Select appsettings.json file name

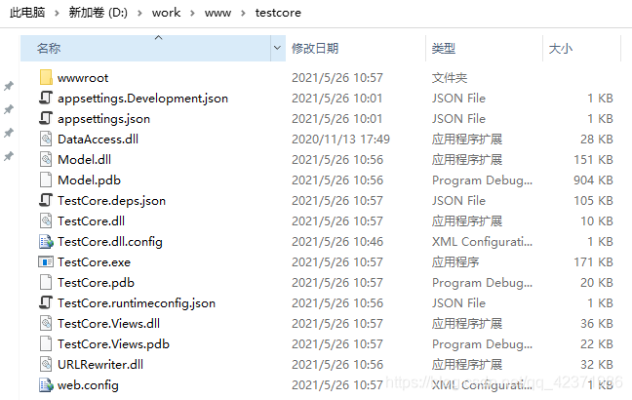[103, 119]
